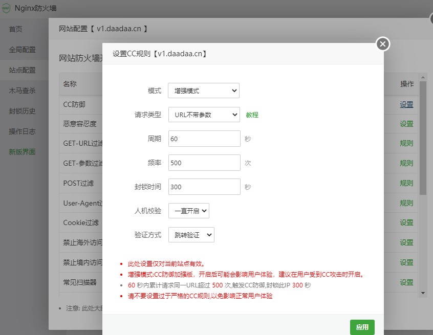Click the table scrollbar up arrow

tap(423, 77)
